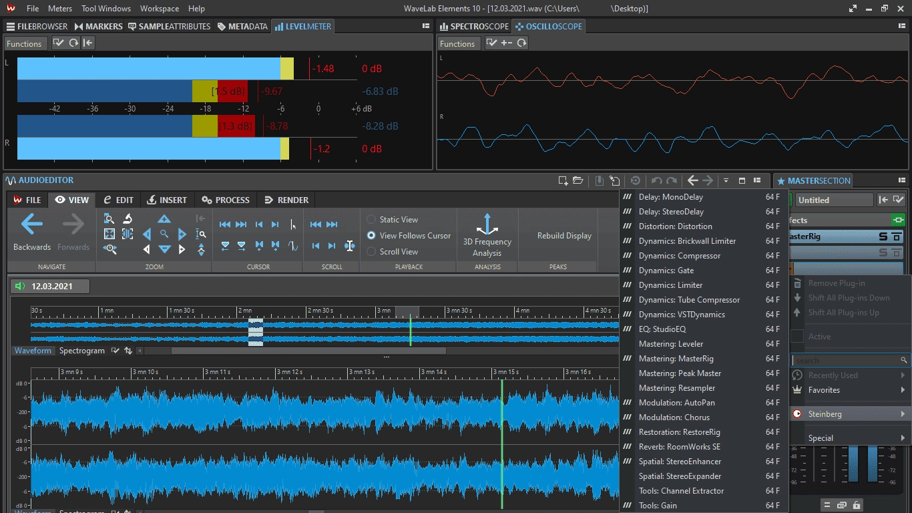912x513 pixels.
Task: Click the Level Meter reset refresh icon
Action: pos(73,43)
